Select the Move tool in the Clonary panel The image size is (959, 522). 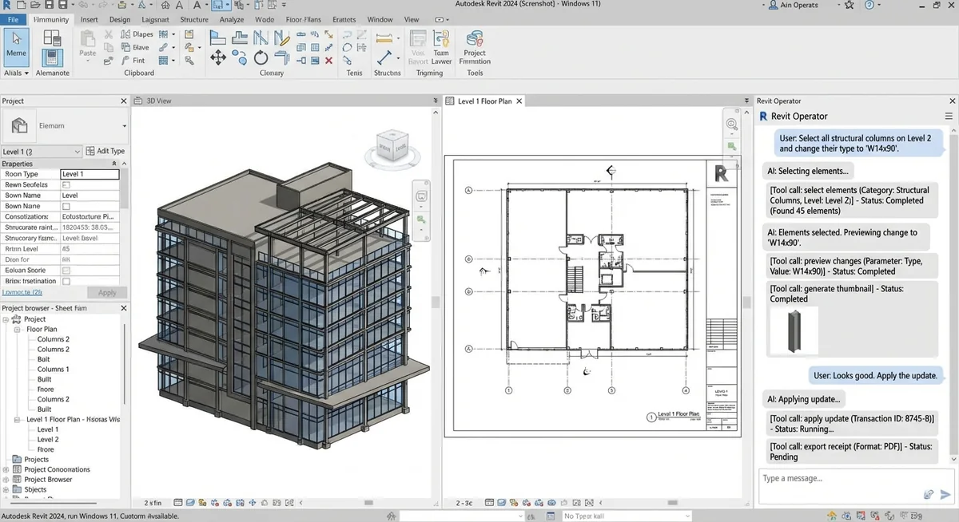pyautogui.click(x=218, y=57)
